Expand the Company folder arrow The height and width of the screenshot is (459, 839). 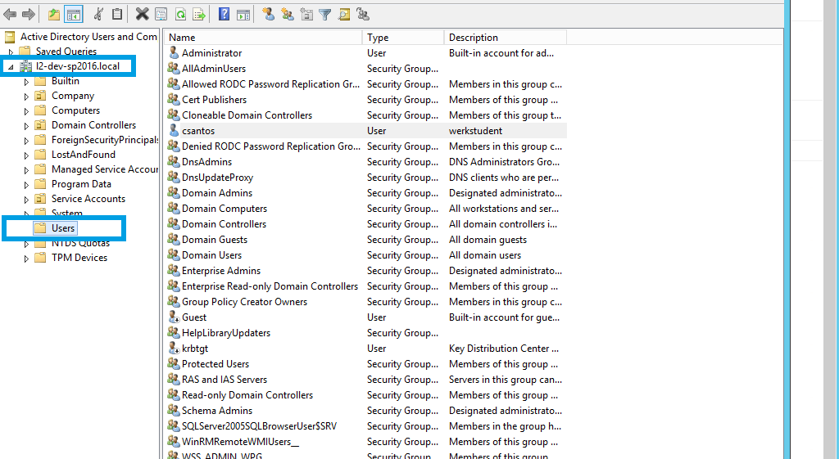coord(27,96)
